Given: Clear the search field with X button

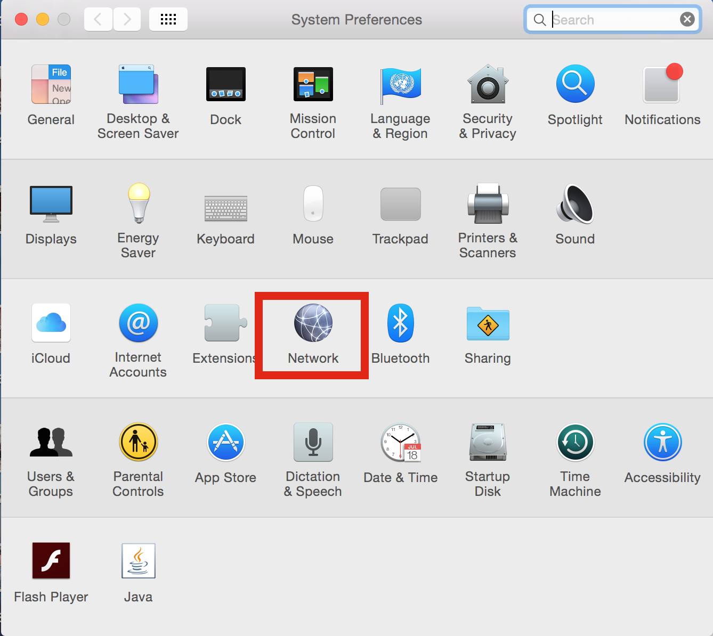Looking at the screenshot, I should (687, 20).
